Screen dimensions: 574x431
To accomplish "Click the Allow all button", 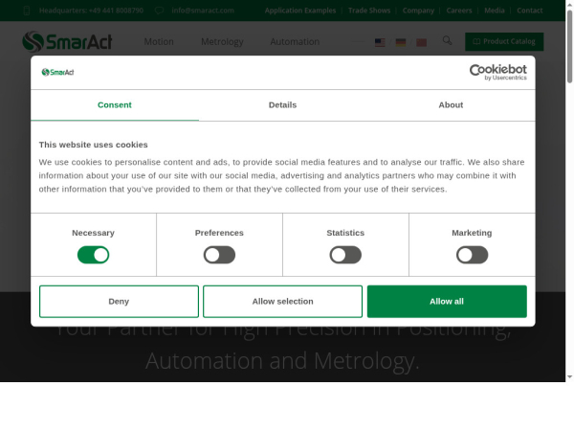I will (x=447, y=302).
